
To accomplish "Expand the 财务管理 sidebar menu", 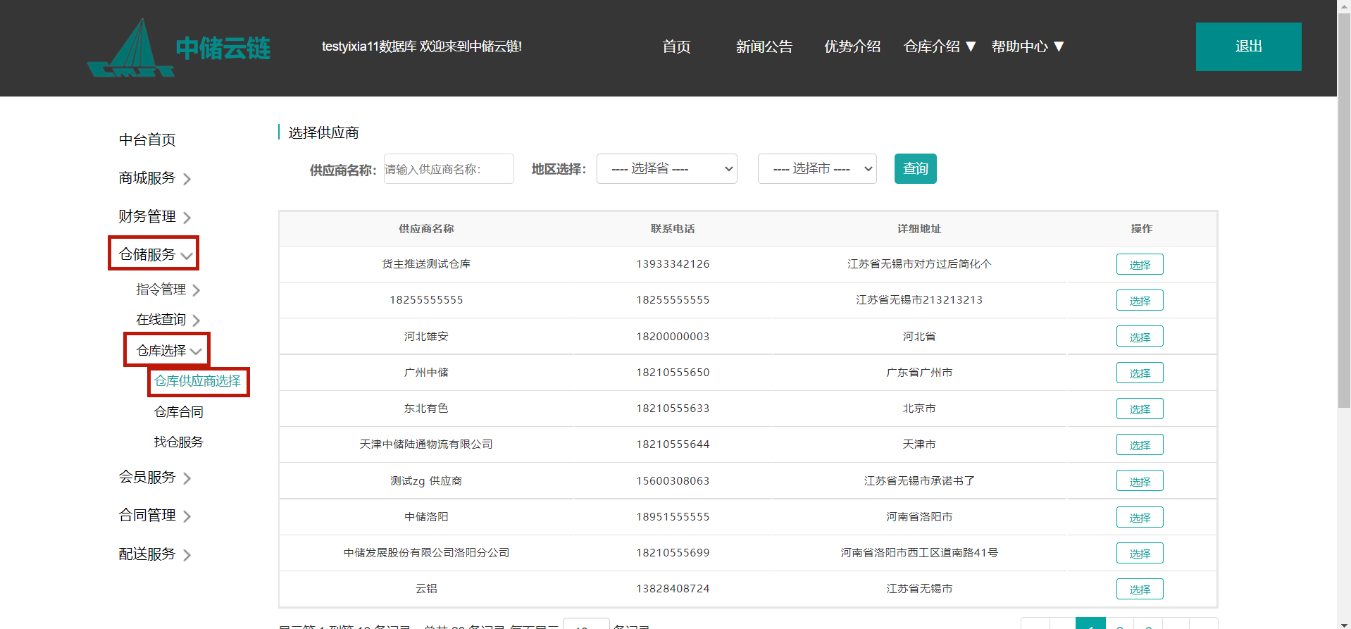I will (154, 217).
